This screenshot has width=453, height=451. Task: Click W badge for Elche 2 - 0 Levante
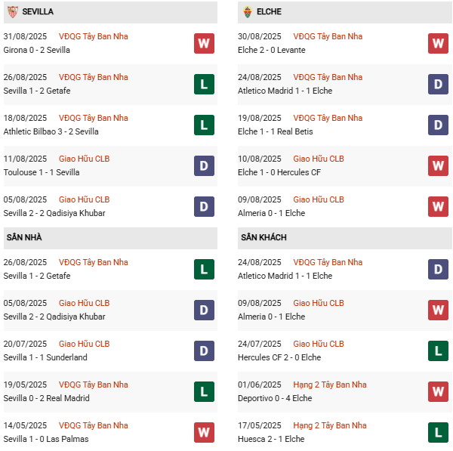pos(438,43)
